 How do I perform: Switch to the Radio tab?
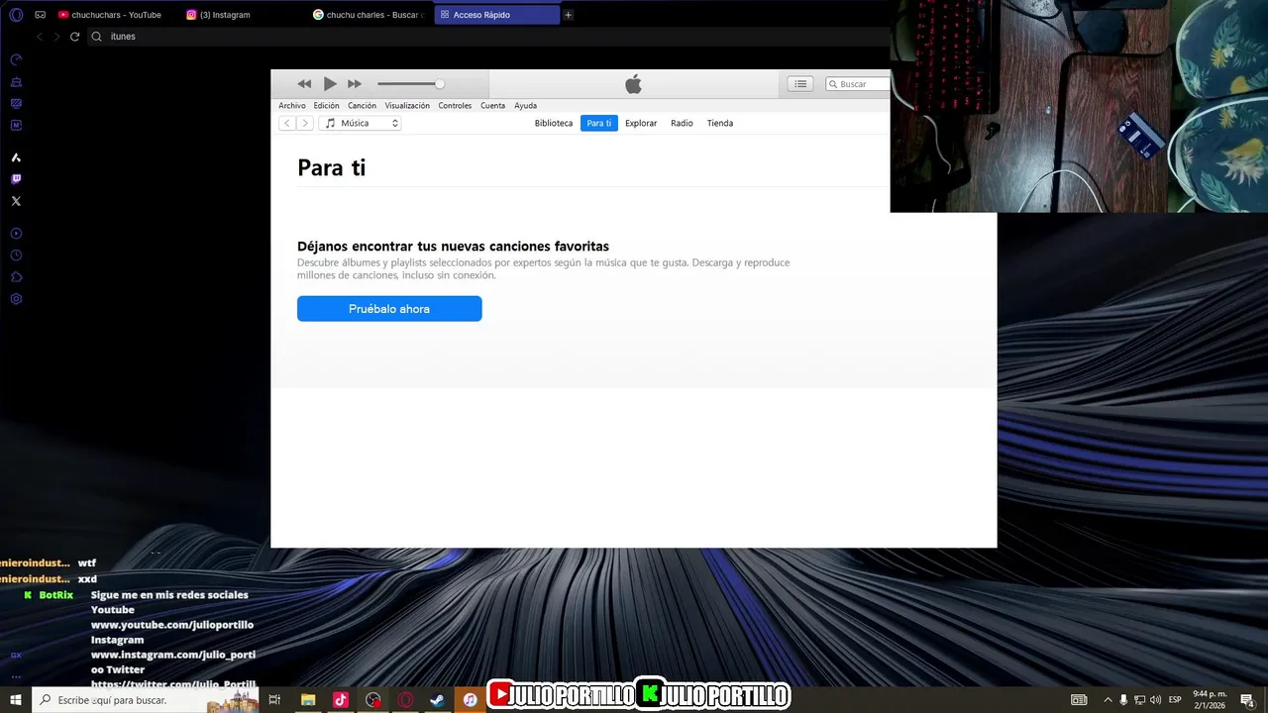(x=682, y=124)
